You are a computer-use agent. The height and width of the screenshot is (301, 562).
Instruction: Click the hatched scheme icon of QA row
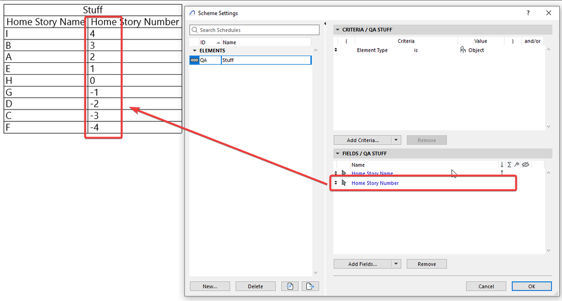(194, 60)
